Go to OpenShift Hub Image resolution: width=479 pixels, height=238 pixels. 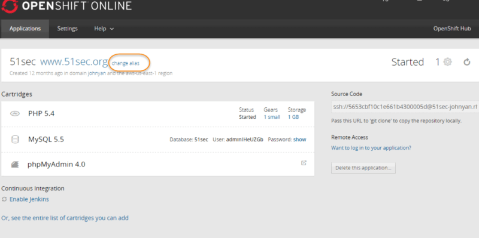pos(452,29)
